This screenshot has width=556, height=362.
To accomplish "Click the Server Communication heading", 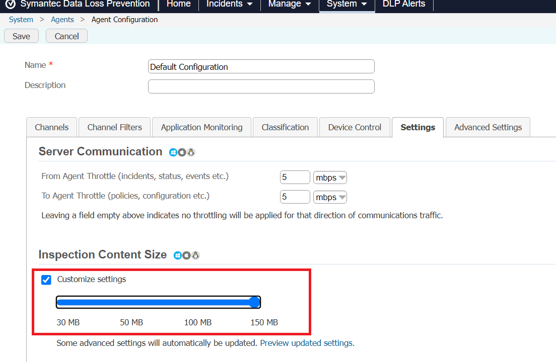I will point(100,151).
